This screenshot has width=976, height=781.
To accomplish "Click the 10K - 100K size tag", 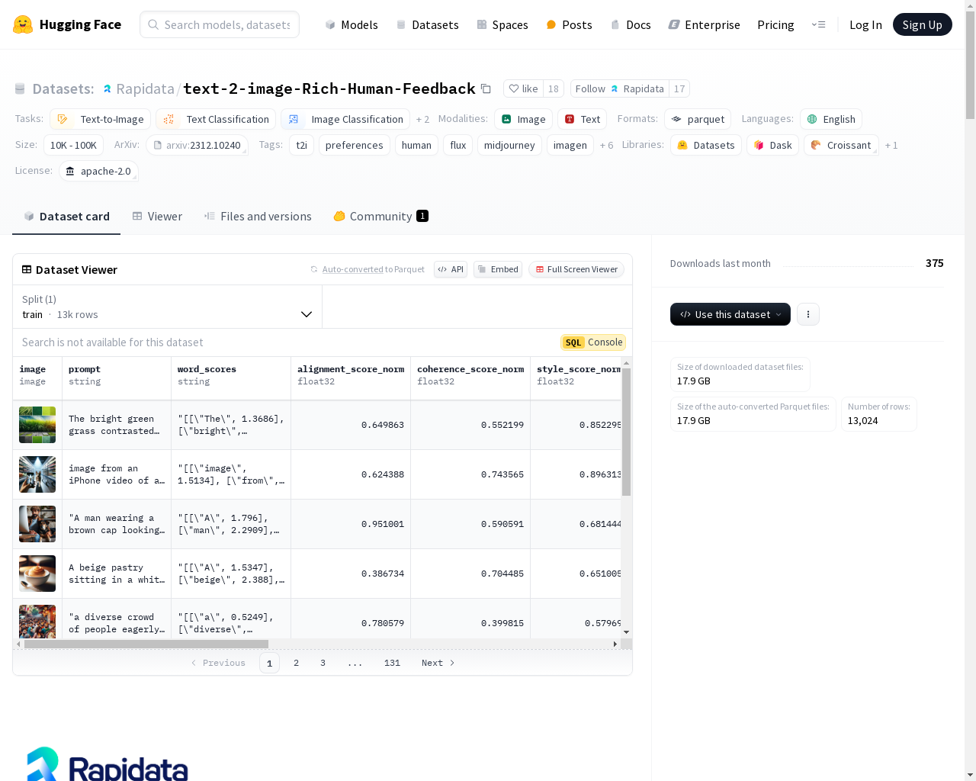I will (73, 145).
